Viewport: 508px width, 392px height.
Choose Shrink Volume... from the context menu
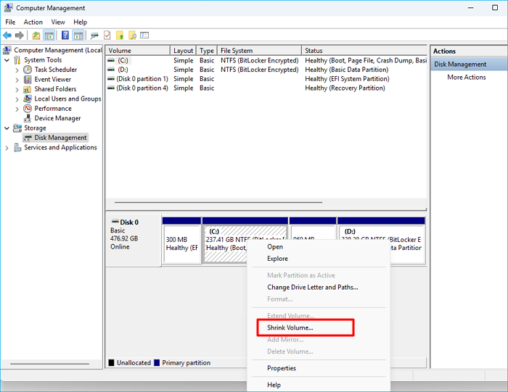(x=290, y=328)
